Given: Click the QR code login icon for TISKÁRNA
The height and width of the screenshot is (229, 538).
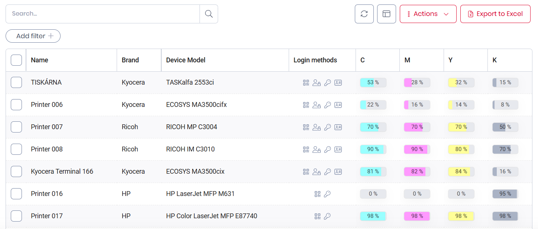Looking at the screenshot, I should (306, 82).
